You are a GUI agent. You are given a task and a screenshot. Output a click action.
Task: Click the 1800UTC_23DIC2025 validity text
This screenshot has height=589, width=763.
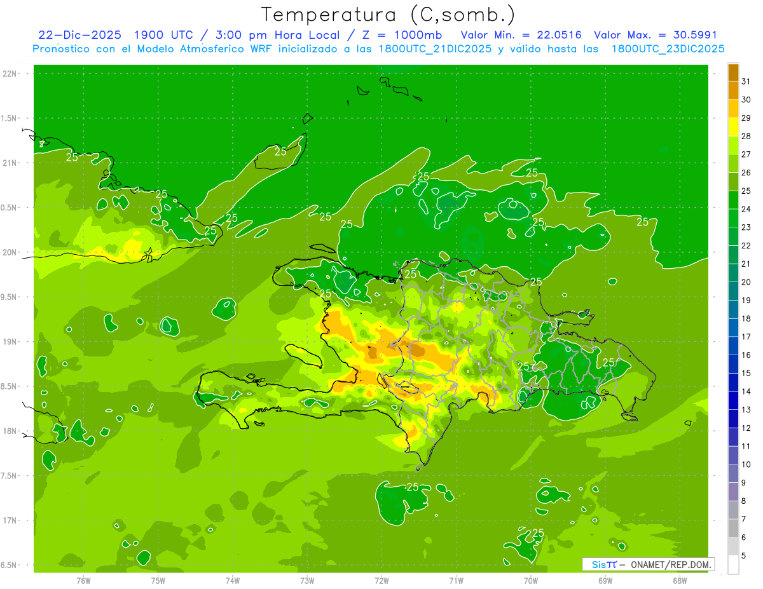(668, 49)
